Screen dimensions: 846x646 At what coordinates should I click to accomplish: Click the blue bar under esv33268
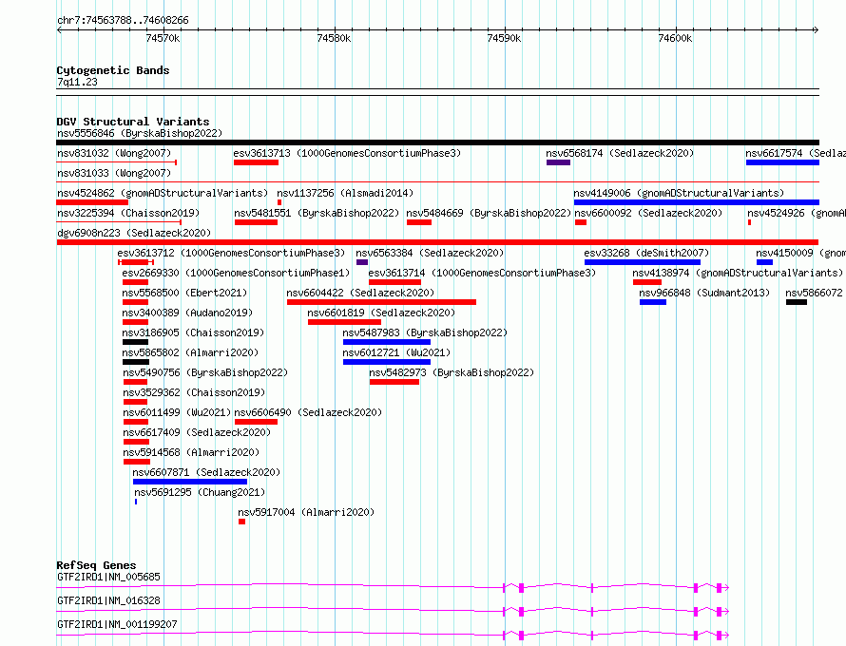click(642, 262)
